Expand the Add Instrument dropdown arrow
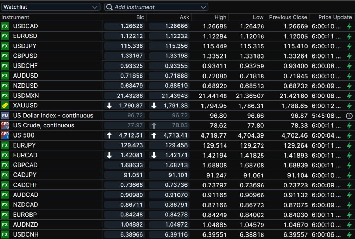Viewport: 355px width, 239px height. pos(203,7)
